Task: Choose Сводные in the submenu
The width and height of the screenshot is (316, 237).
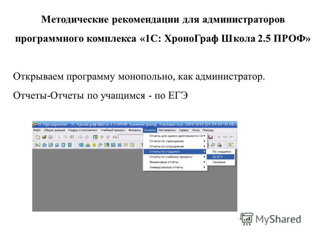Action: [221, 162]
